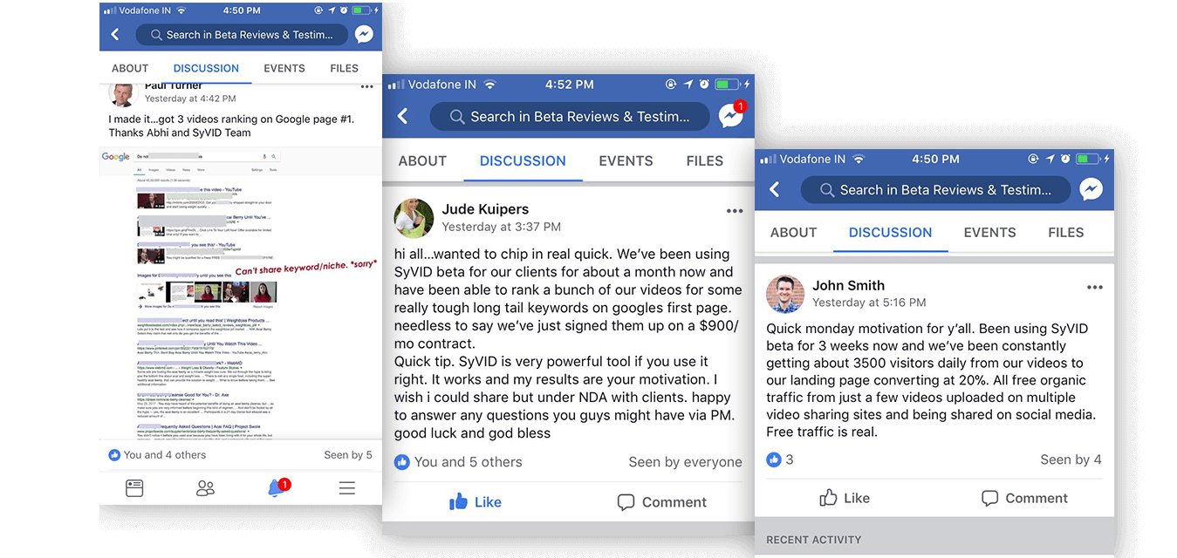Comment on John Smith's post
1177x558 pixels.
pyautogui.click(x=1024, y=498)
